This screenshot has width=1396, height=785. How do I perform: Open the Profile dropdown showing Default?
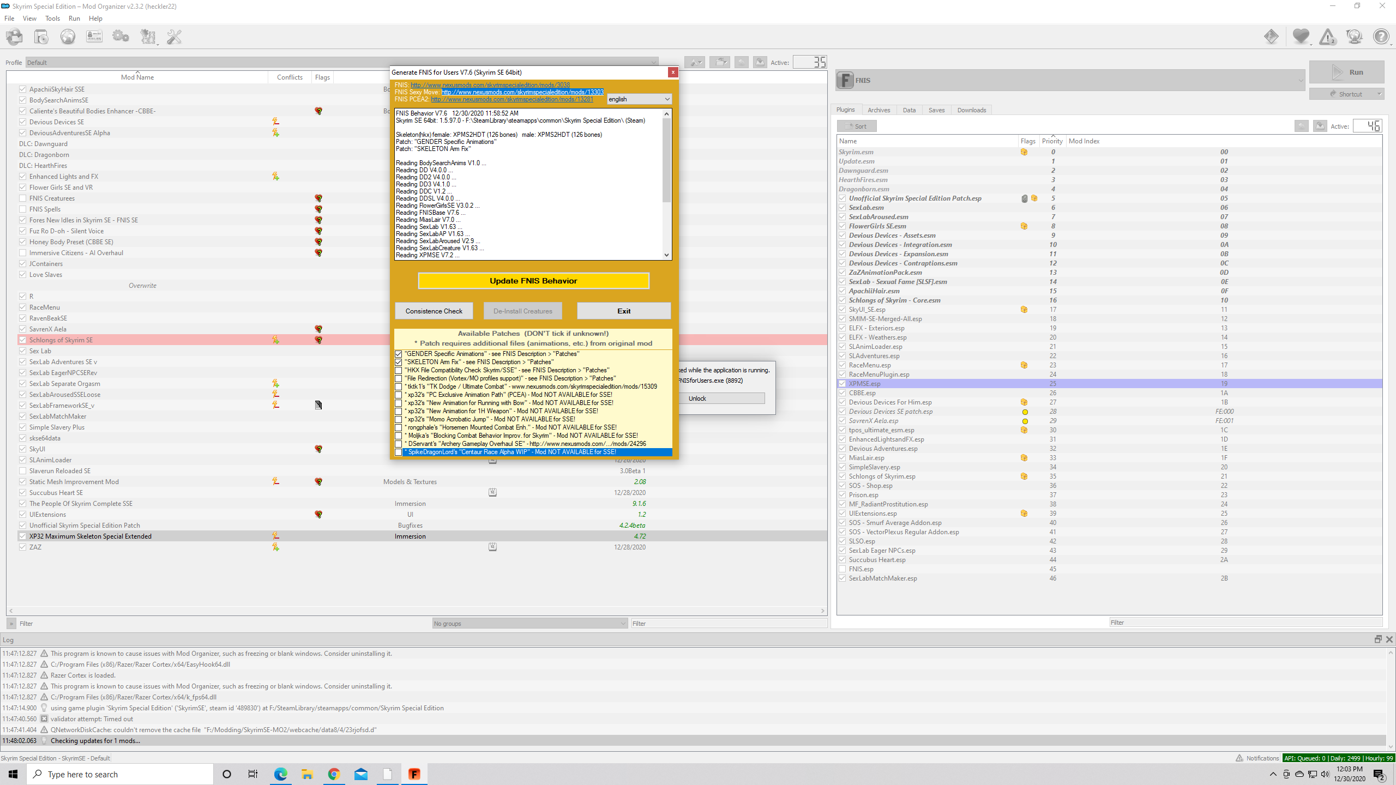(342, 63)
